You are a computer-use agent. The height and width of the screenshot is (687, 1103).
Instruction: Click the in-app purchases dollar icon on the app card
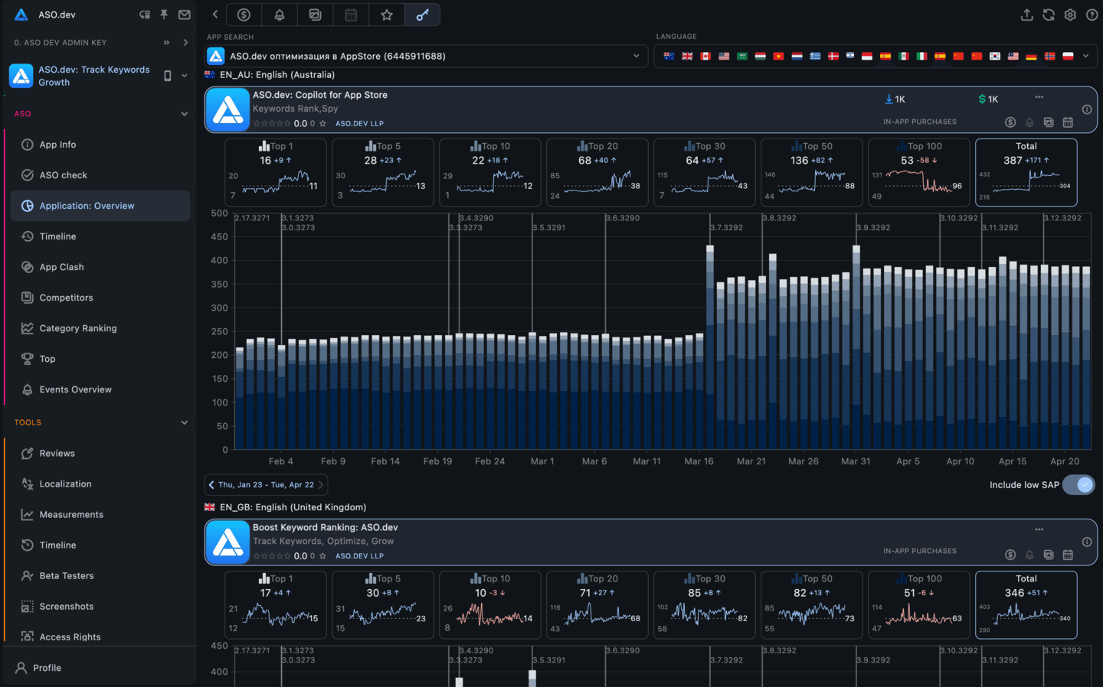pos(1010,121)
